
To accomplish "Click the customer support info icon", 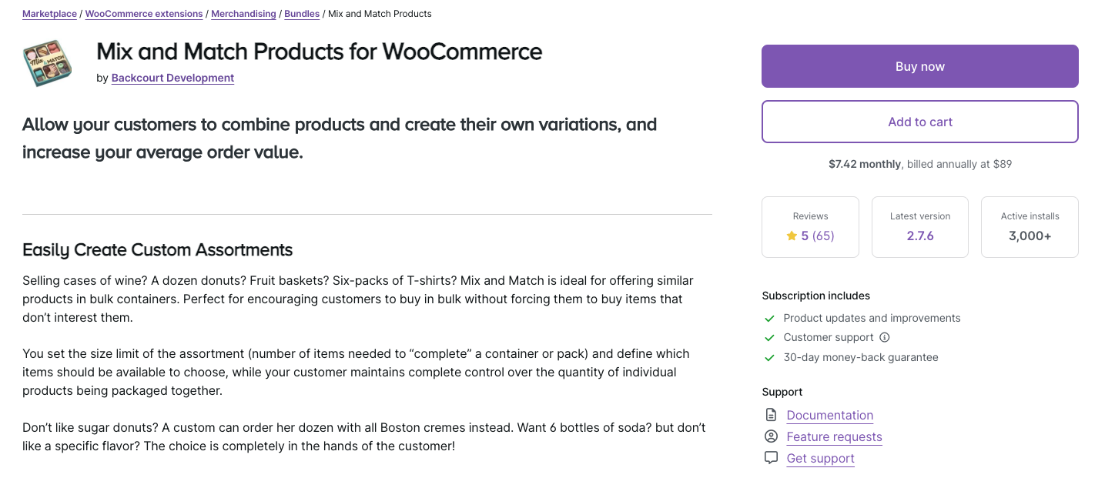I will pyautogui.click(x=885, y=337).
